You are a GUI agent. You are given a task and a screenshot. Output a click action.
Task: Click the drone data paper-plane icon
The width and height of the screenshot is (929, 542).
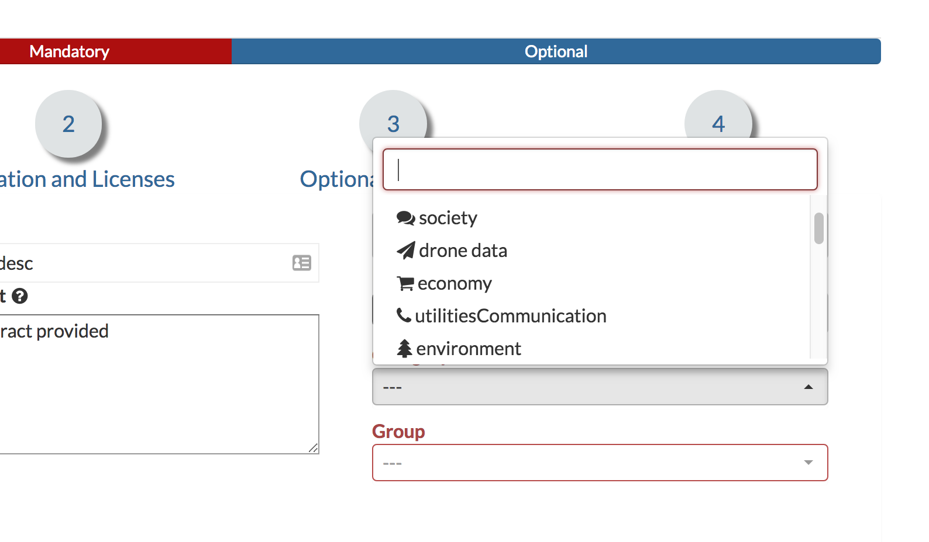tap(406, 251)
